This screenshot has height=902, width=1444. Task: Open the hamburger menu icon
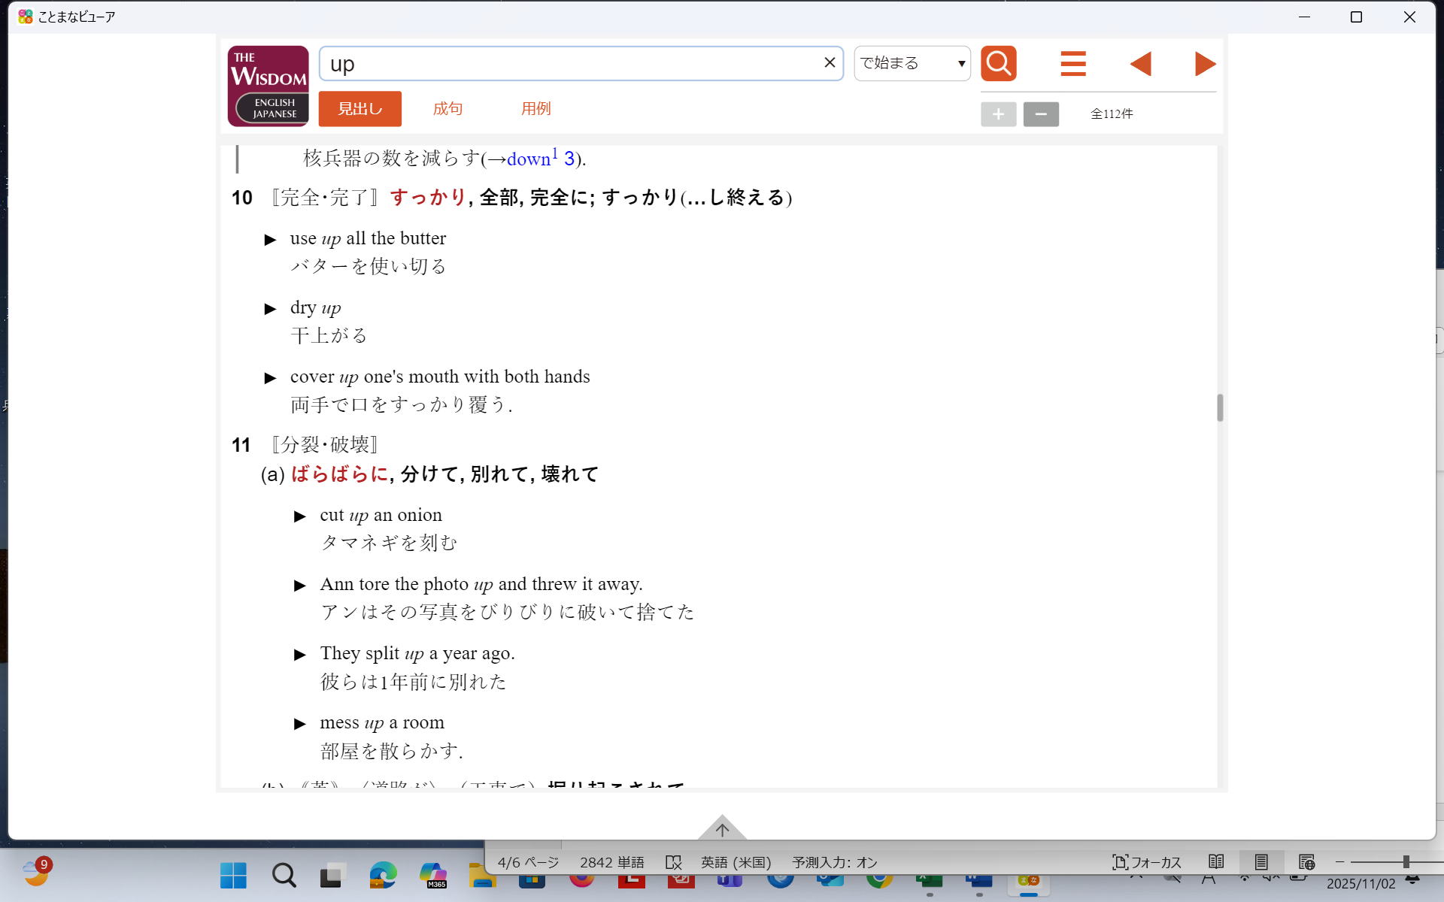(1072, 64)
